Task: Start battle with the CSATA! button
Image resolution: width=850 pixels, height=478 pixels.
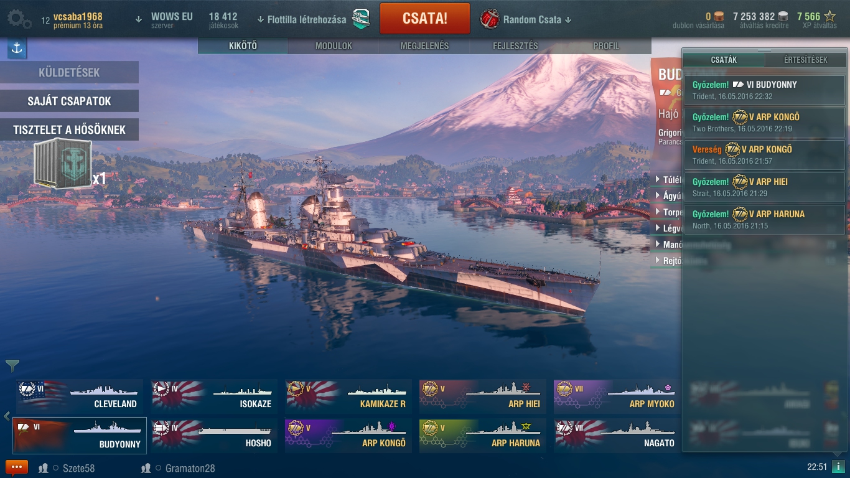Action: (425, 19)
